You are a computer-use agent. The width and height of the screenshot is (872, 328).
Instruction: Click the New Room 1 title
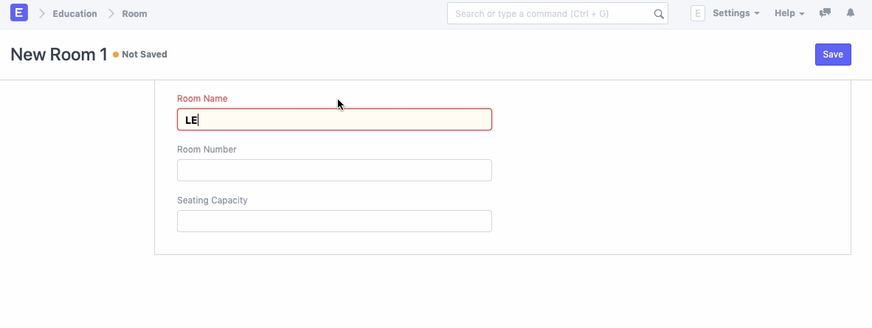[x=59, y=55]
